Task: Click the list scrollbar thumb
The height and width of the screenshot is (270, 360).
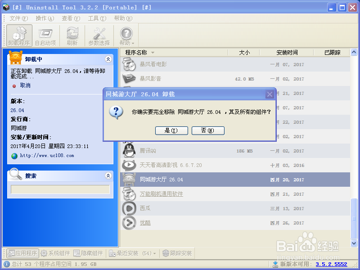Action: (x=354, y=219)
